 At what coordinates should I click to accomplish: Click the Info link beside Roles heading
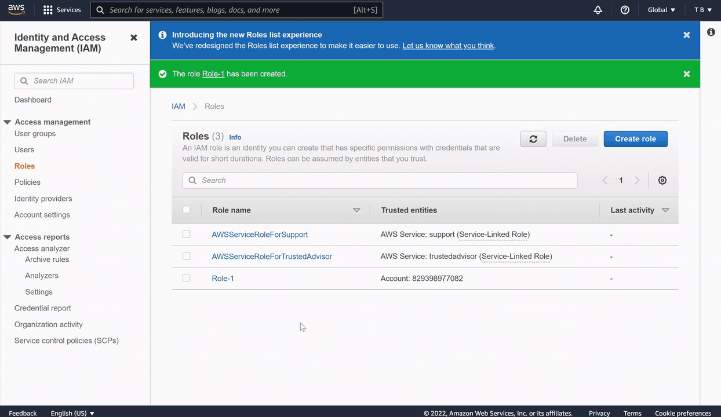pos(235,137)
